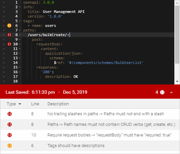The width and height of the screenshot is (180, 154).
Task: Click the plus icon beside line 3
Action: click(4, 12)
